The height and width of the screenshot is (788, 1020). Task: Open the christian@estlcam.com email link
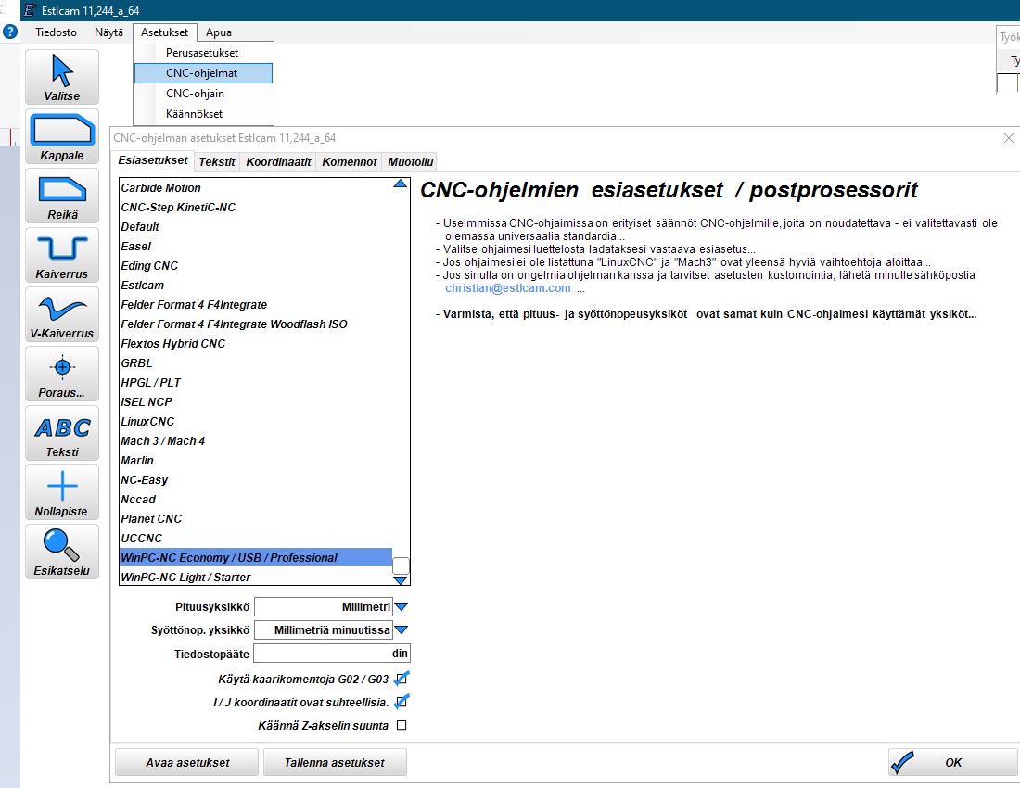[508, 288]
